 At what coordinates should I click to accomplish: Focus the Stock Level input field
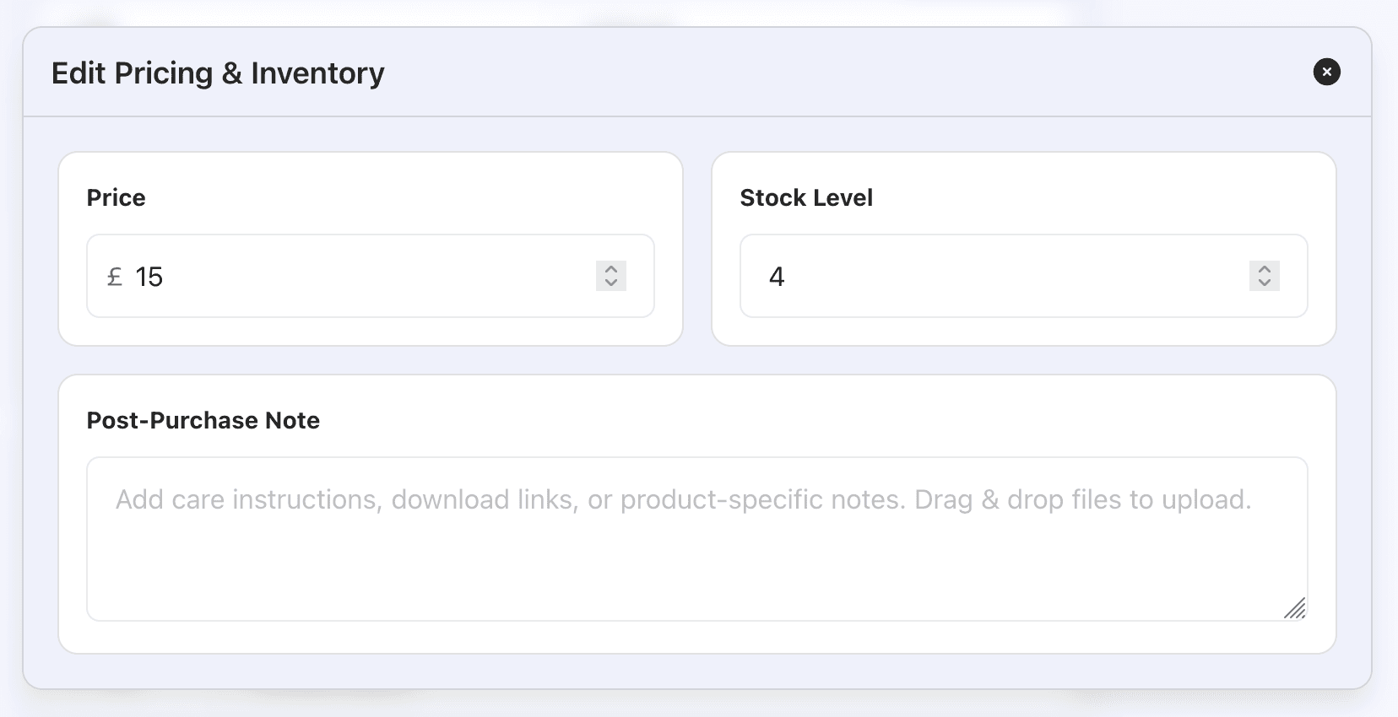tap(1024, 276)
